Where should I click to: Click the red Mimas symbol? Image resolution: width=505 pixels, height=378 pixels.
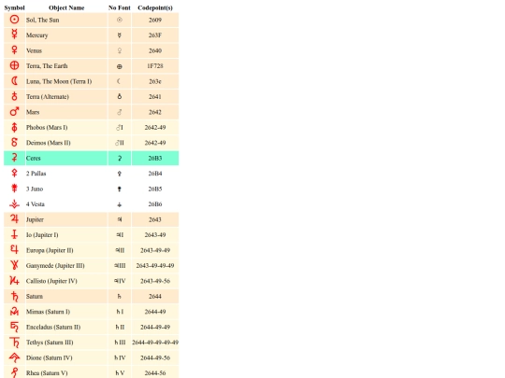coord(14,312)
